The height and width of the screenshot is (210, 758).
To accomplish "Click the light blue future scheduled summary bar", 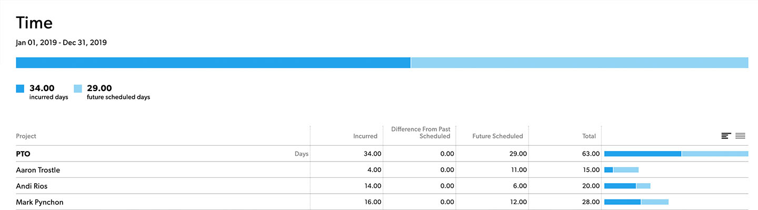I will click(580, 63).
